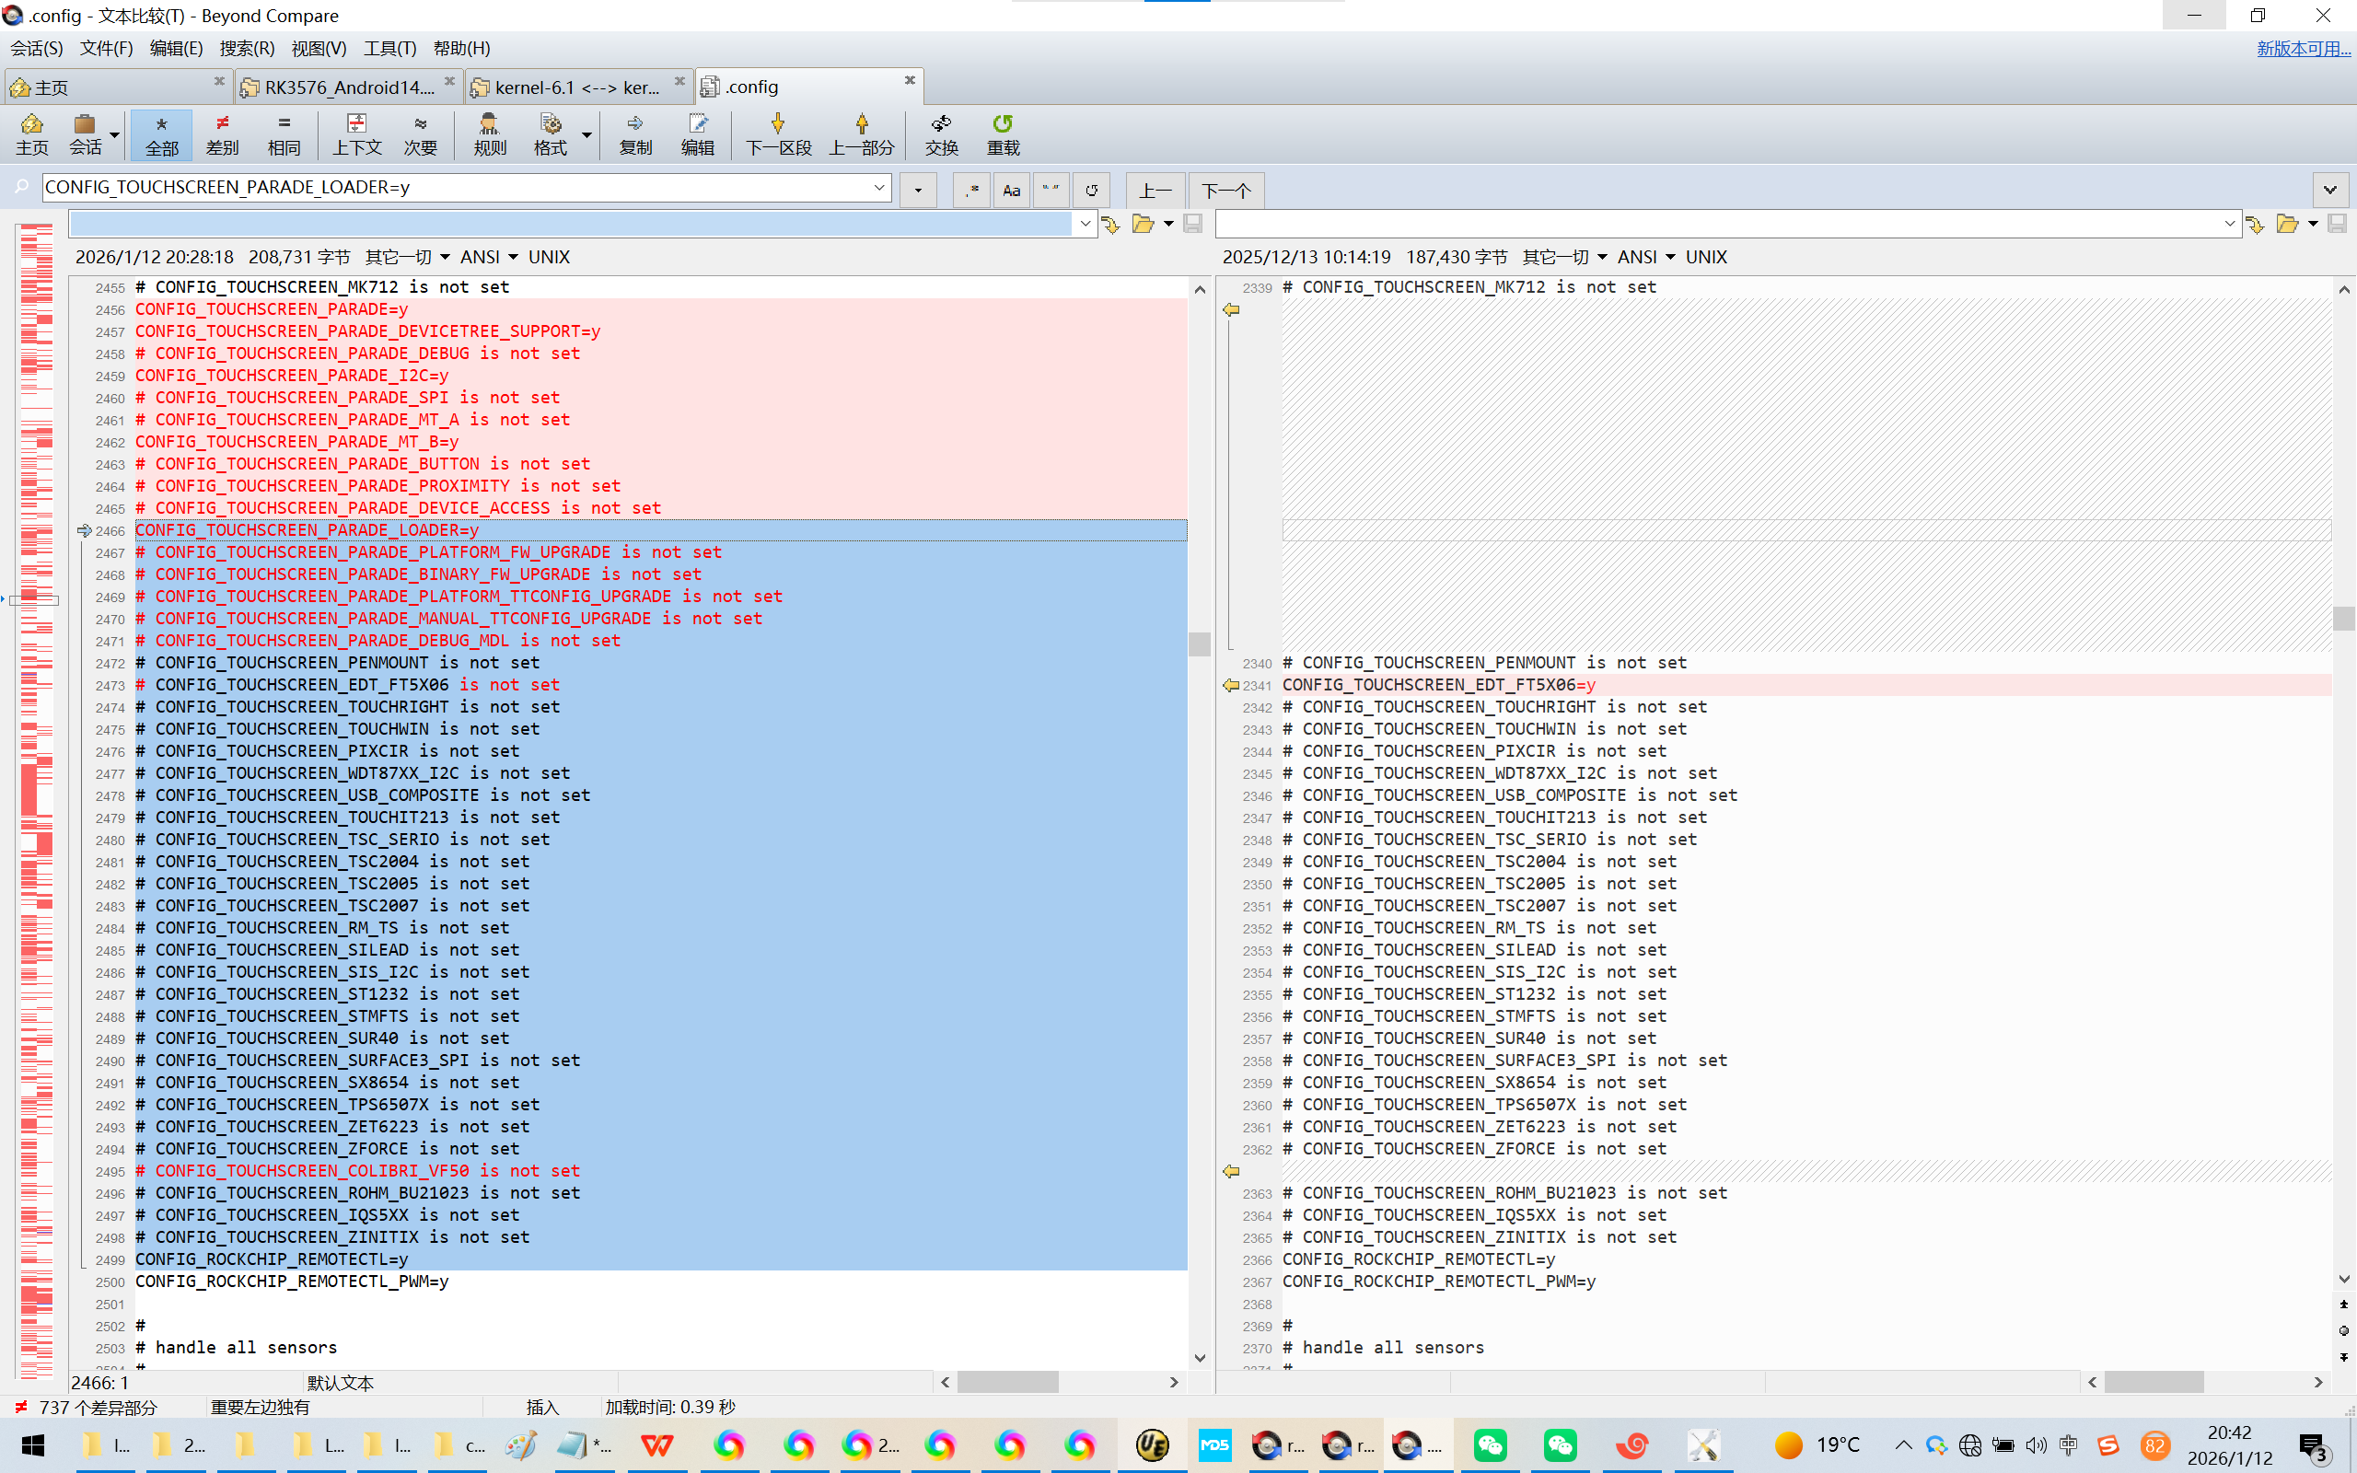This screenshot has height=1473, width=2357.
Task: Open WeChat from the taskbar
Action: (1491, 1444)
